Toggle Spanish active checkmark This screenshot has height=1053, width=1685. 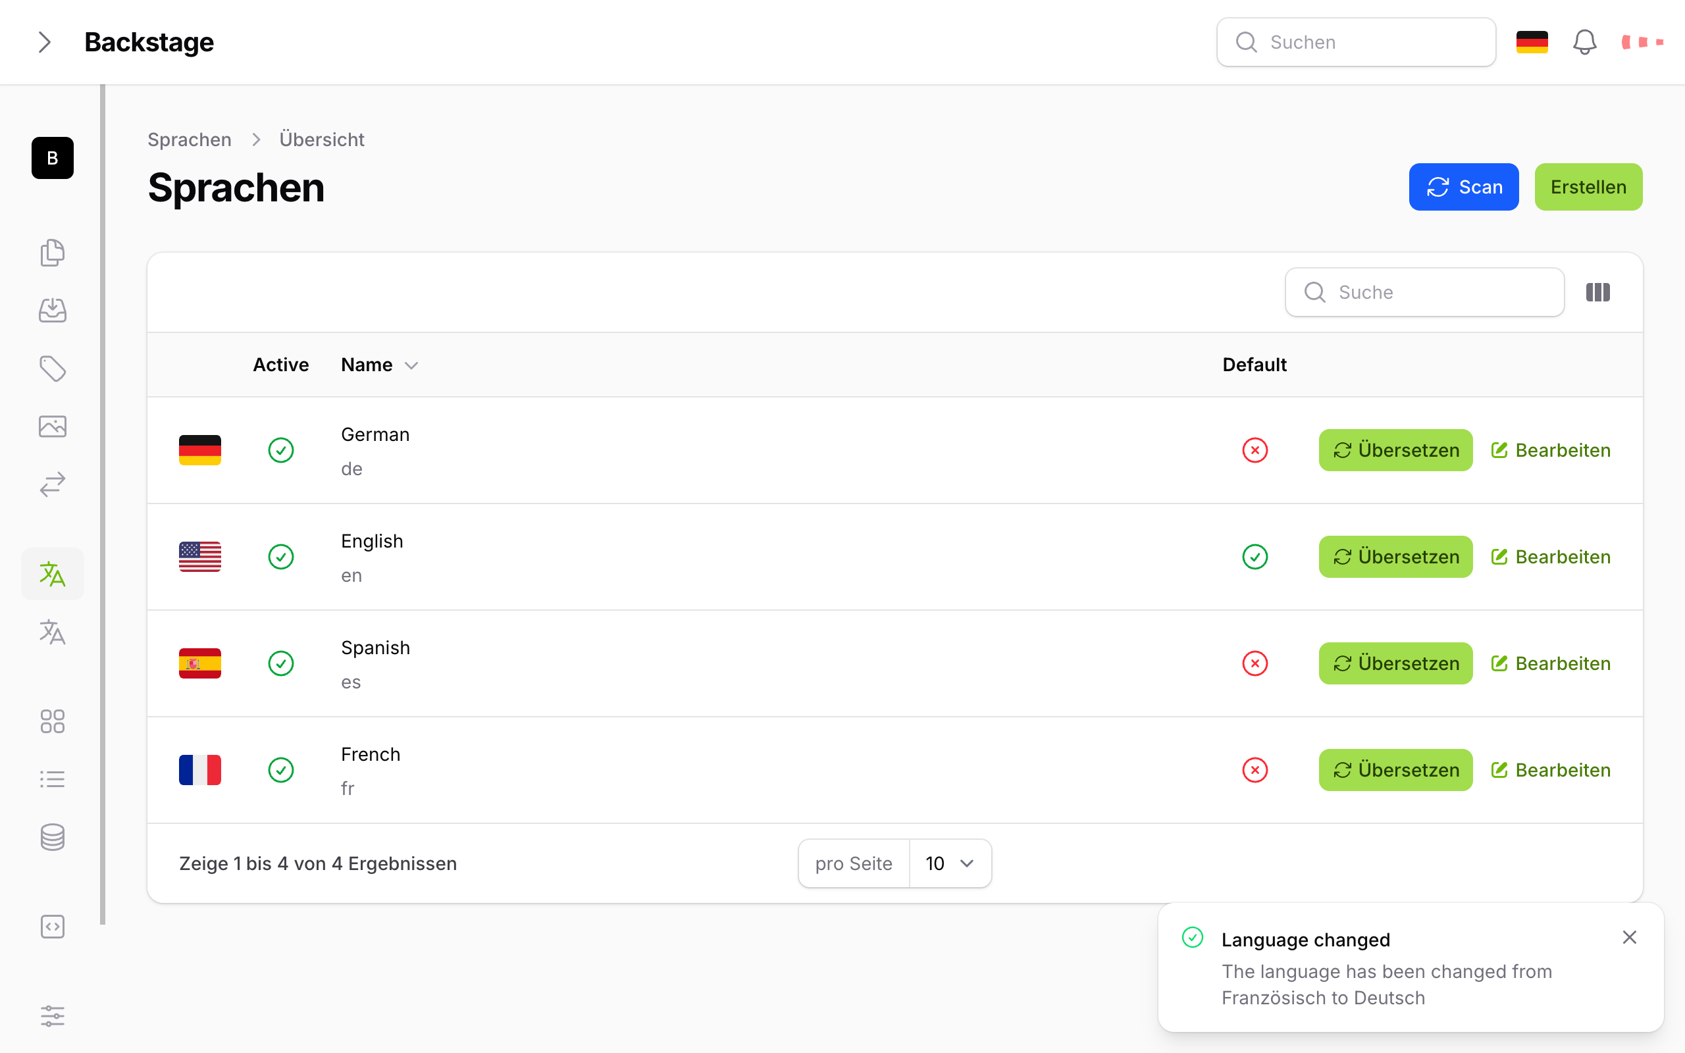[280, 663]
